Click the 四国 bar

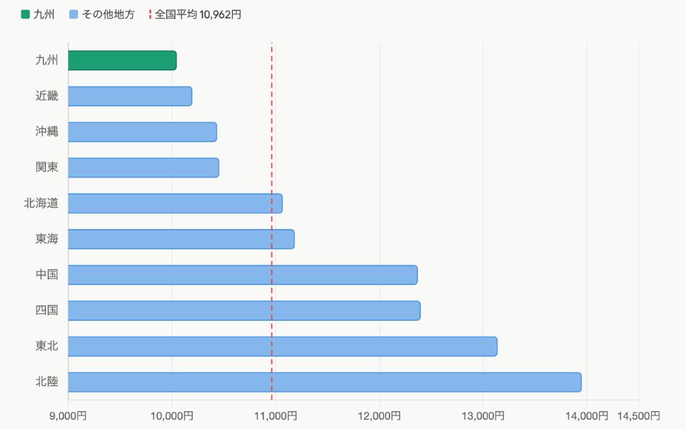click(244, 310)
